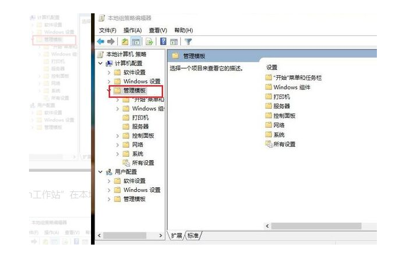Expand Windows 设置 under 计算机配置
The height and width of the screenshot is (255, 403).
109,82
